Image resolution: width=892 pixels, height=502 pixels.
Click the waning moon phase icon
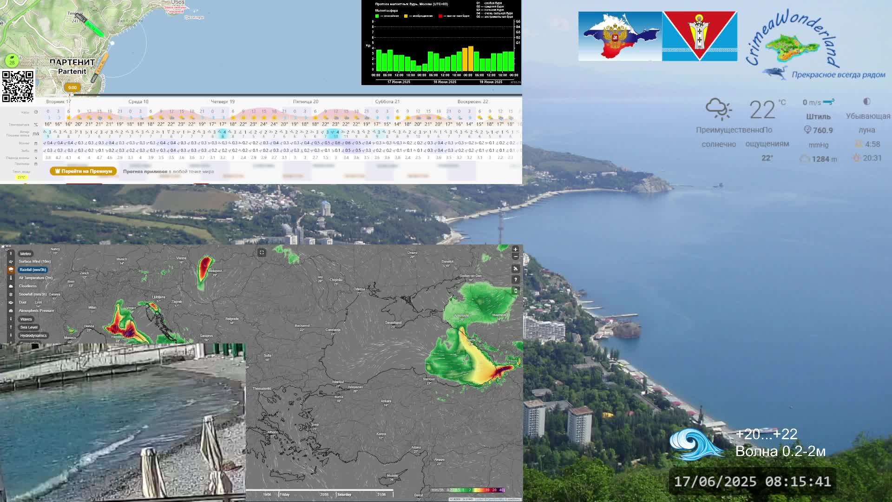(x=866, y=101)
